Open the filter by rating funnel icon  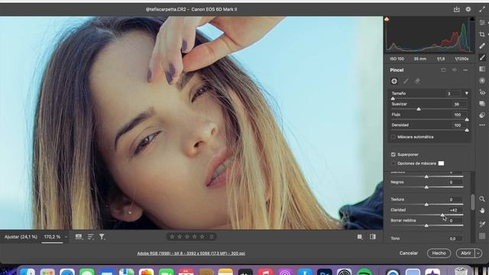pos(102,237)
